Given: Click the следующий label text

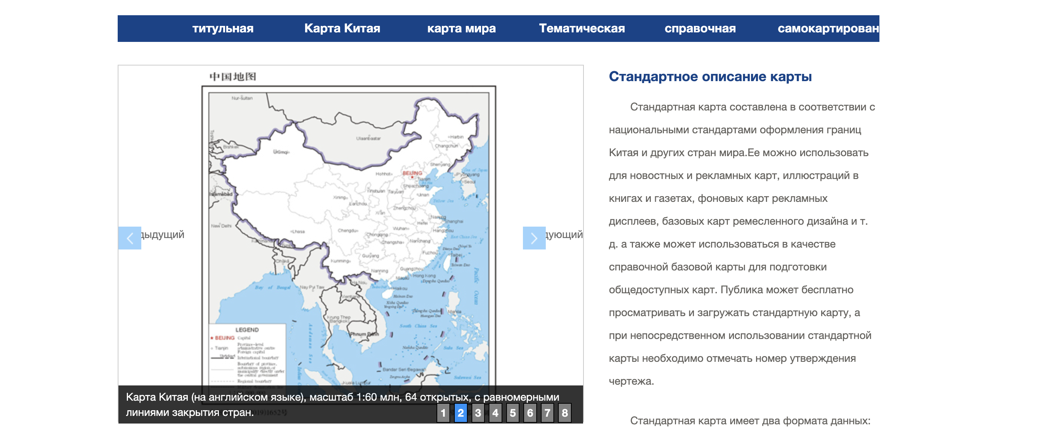Looking at the screenshot, I should pos(564,234).
